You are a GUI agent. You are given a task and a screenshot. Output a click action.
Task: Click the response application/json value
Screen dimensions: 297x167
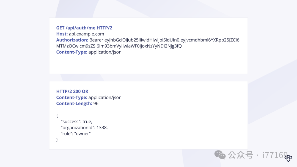point(105,98)
